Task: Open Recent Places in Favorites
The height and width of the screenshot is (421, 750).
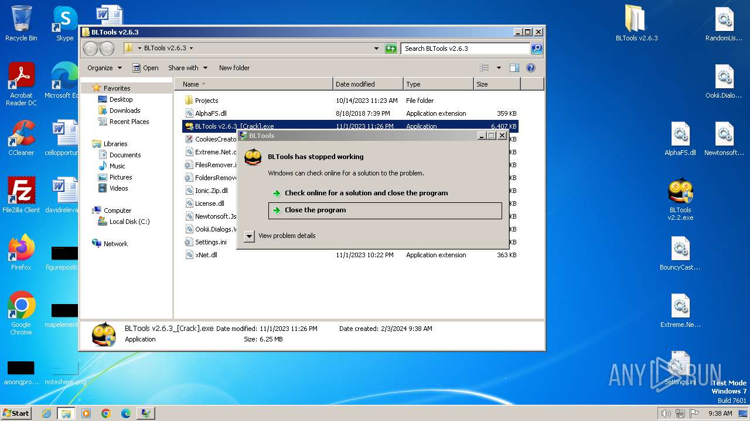Action: tap(129, 122)
